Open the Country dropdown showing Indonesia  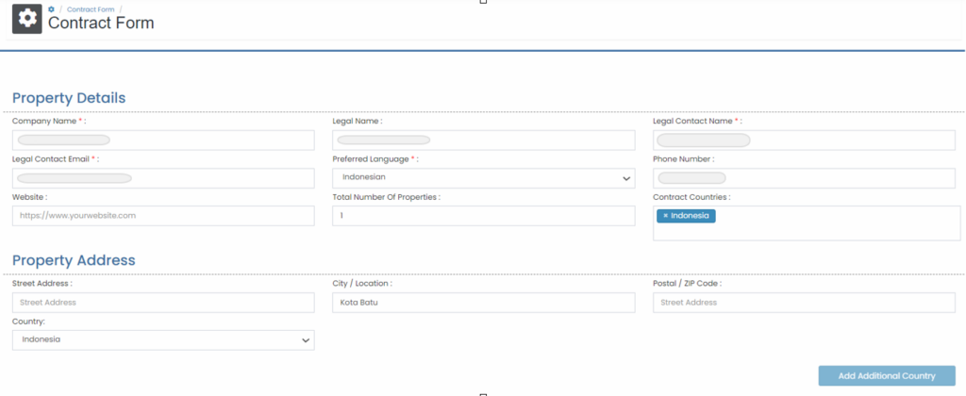163,340
